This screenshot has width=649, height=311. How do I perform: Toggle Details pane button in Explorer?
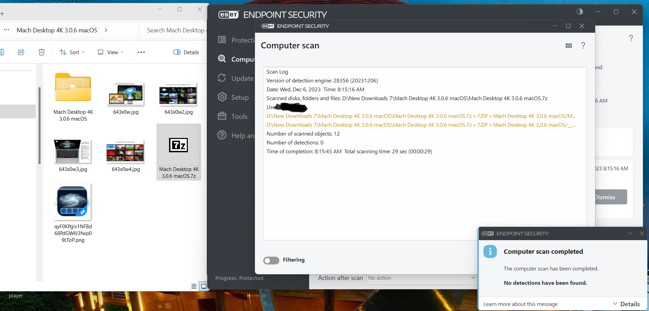click(186, 52)
